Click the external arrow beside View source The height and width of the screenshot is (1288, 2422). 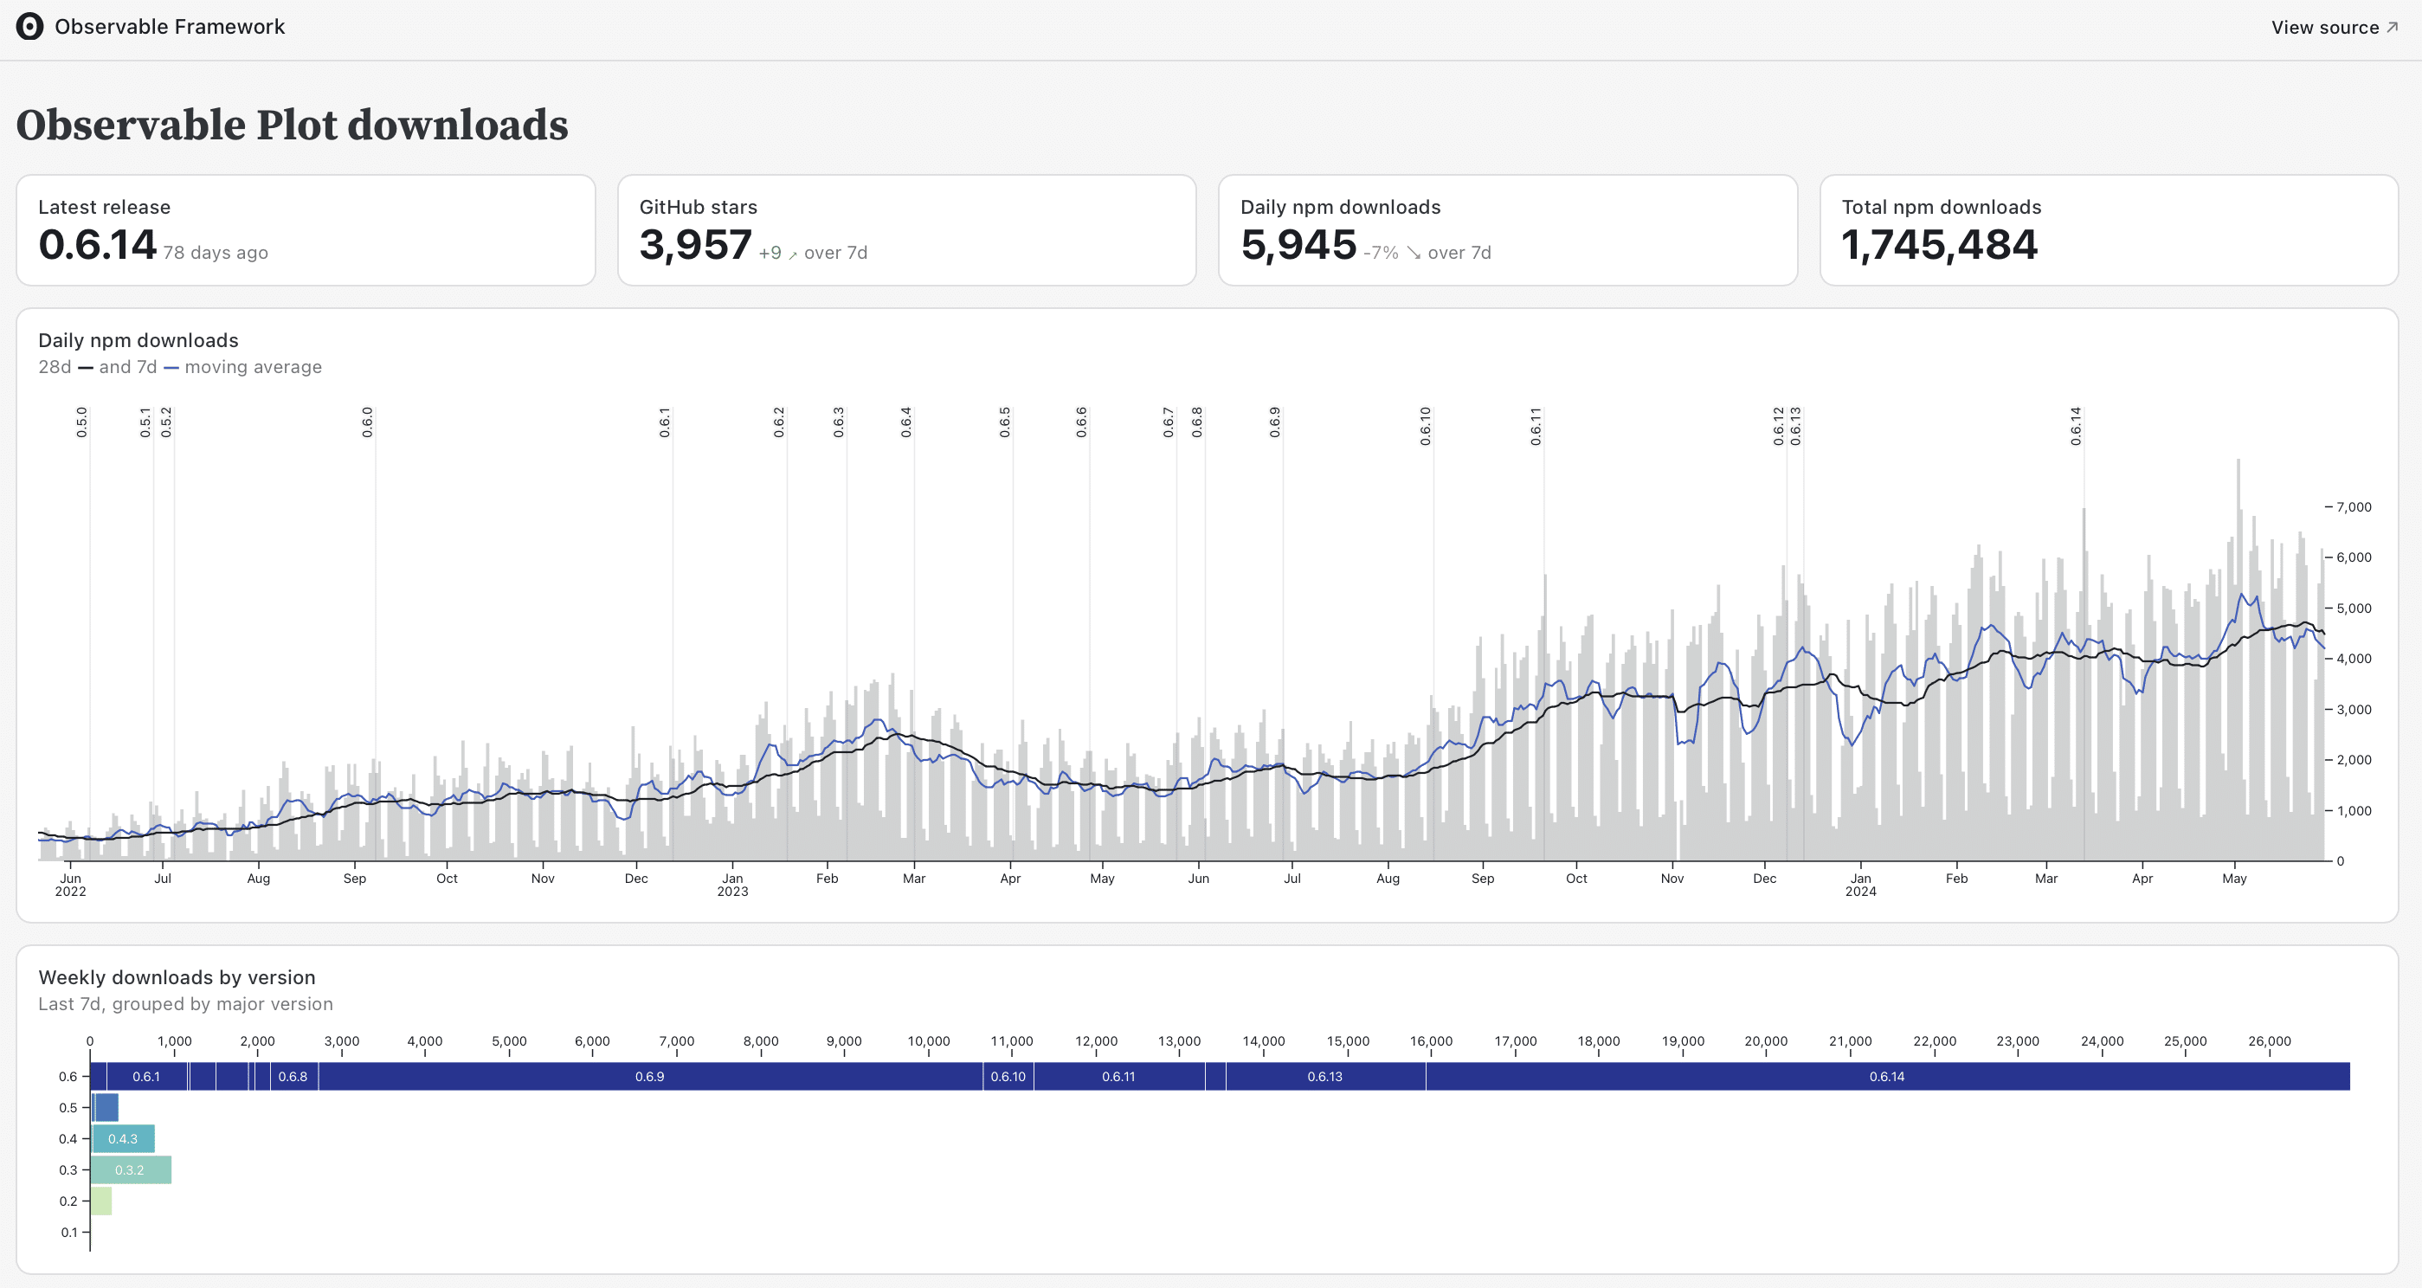click(x=2392, y=27)
